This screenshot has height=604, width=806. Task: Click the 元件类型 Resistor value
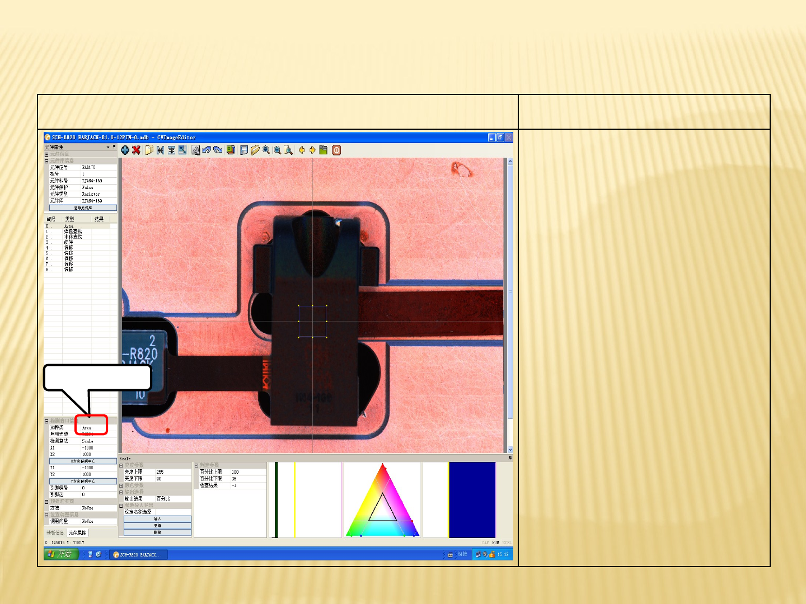coord(99,194)
